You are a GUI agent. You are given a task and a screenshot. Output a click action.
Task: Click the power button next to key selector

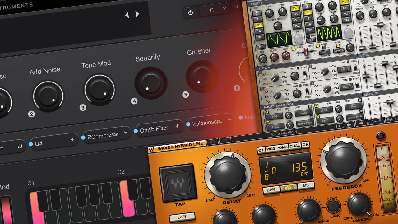pos(191,13)
